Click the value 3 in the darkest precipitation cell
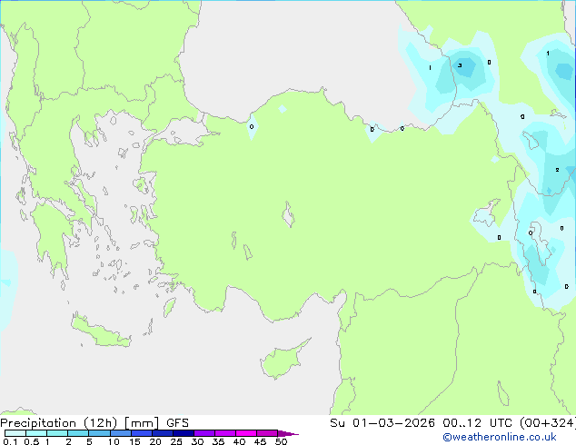576x445 pixels. [x=460, y=65]
